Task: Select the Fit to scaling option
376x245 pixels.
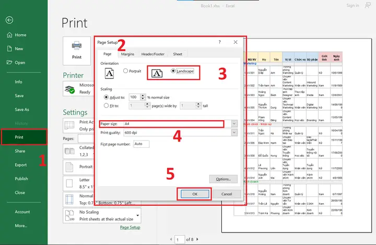Action: pyautogui.click(x=106, y=106)
